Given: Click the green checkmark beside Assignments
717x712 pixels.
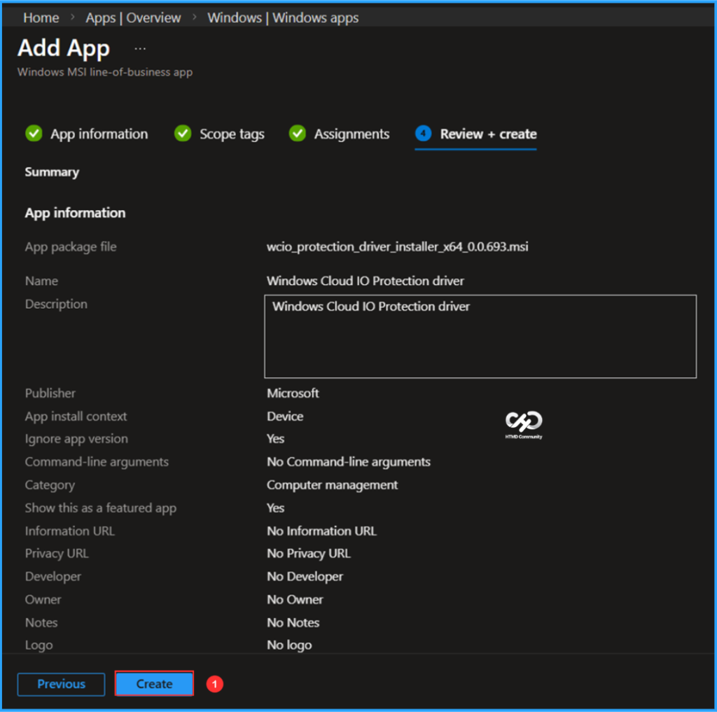Looking at the screenshot, I should tap(297, 134).
